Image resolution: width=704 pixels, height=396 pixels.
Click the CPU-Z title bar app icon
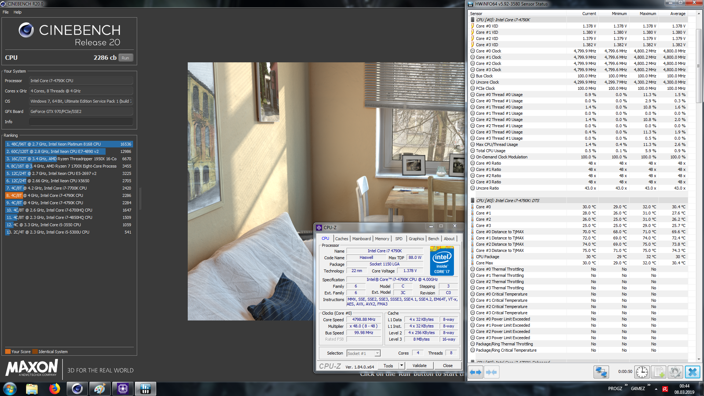[x=319, y=227]
